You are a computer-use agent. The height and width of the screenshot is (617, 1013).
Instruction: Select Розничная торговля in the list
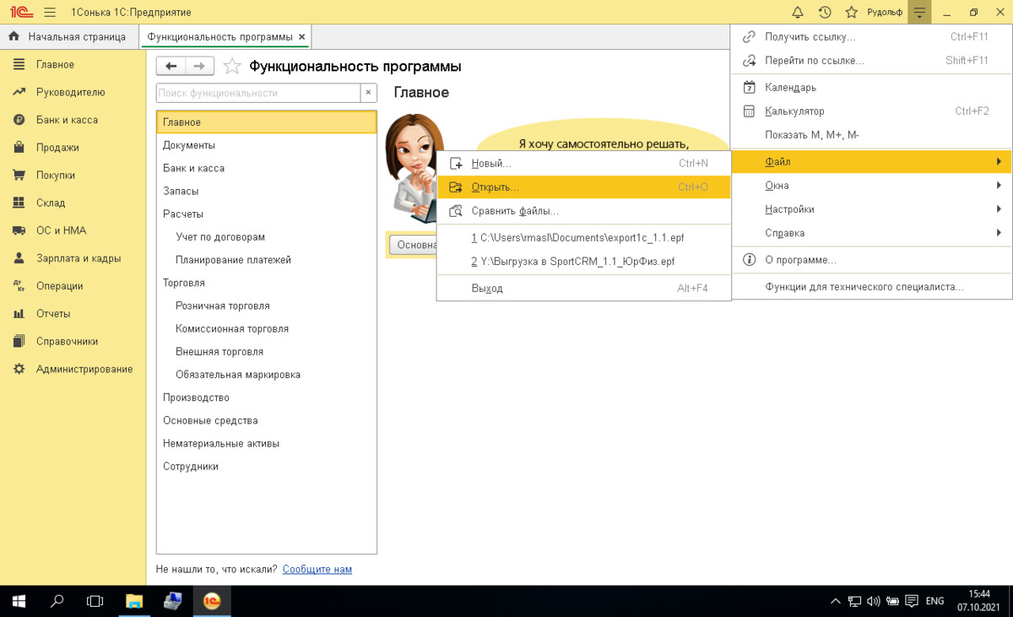coord(223,306)
